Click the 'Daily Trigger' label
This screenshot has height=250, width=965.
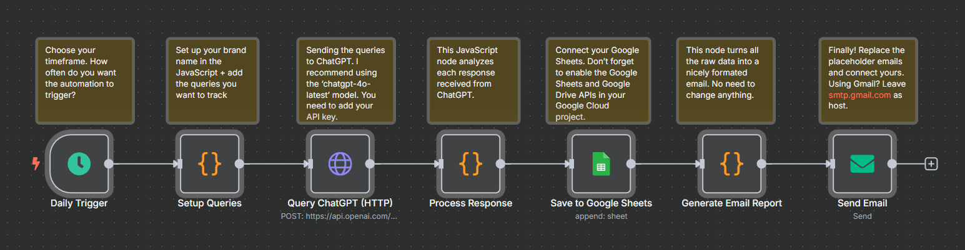(x=79, y=203)
